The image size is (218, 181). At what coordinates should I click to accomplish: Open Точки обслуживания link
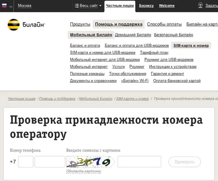(x=128, y=74)
